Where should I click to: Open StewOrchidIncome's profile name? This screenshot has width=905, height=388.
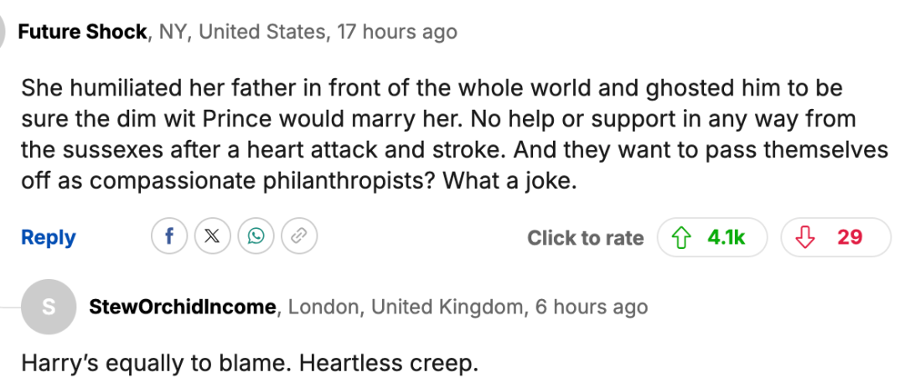183,307
